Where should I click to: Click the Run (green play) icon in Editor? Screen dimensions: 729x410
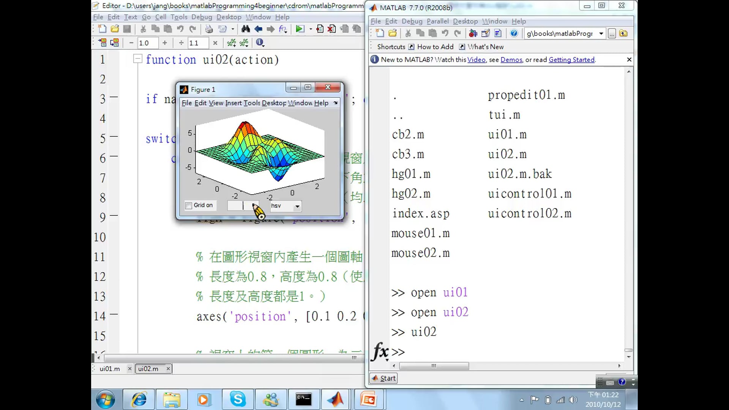[300, 29]
